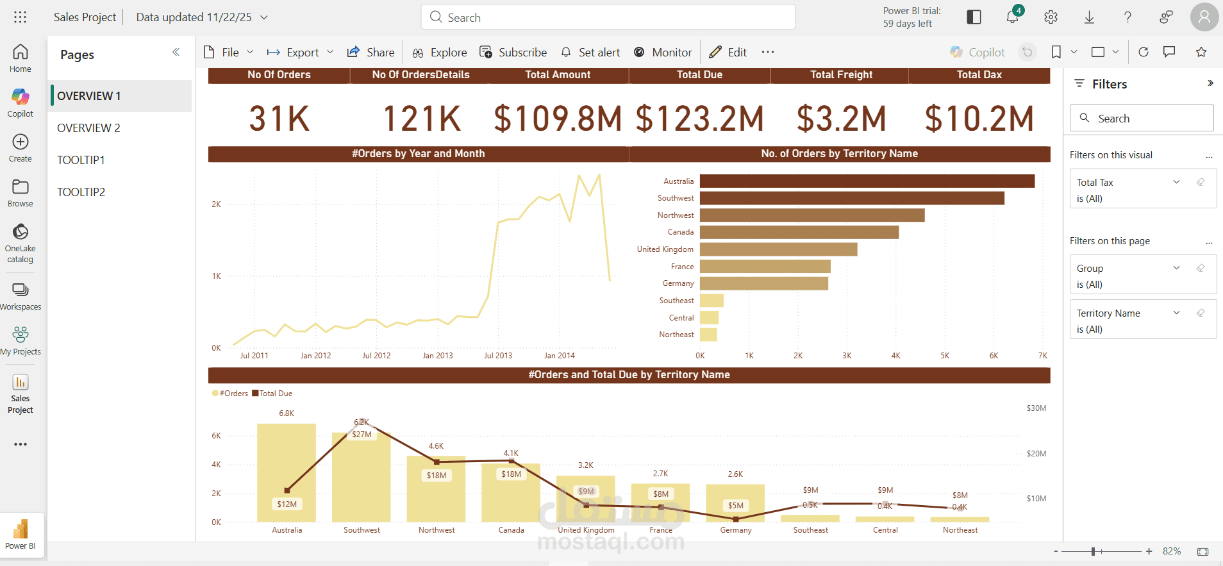This screenshot has width=1223, height=566.
Task: Expand the Total Tax filter card
Action: pos(1176,182)
